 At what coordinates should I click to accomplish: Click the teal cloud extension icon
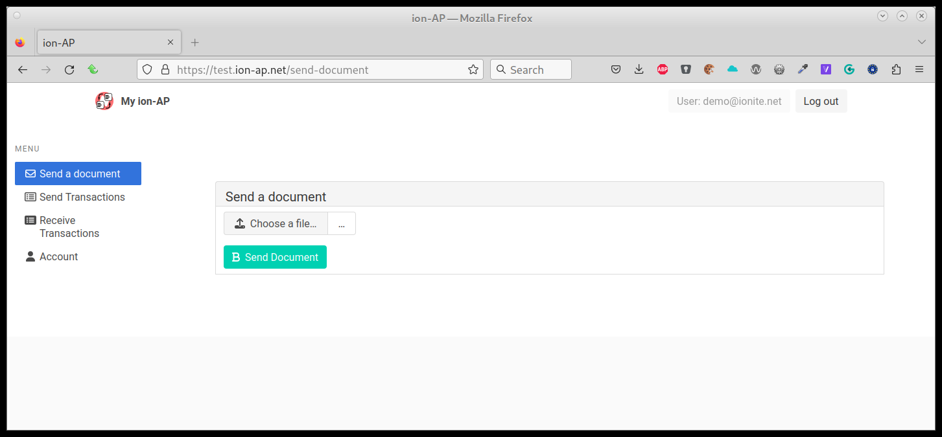point(733,69)
